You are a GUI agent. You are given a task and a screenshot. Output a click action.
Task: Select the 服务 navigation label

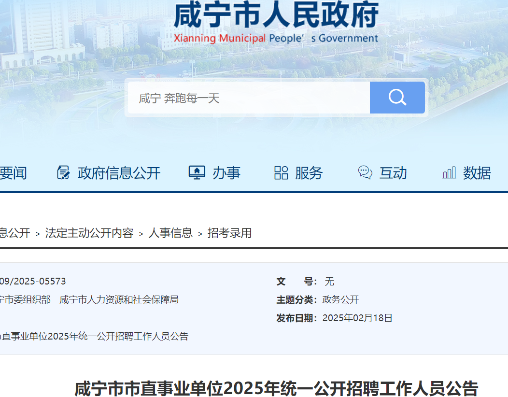pyautogui.click(x=309, y=173)
